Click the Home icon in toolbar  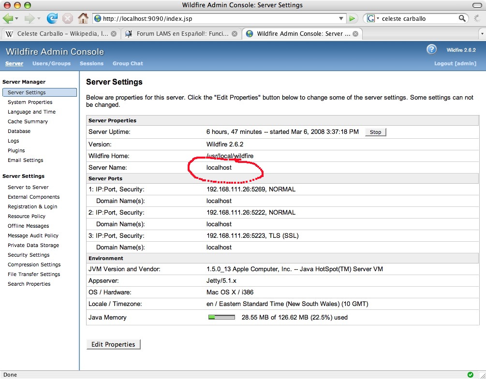pyautogui.click(x=83, y=18)
